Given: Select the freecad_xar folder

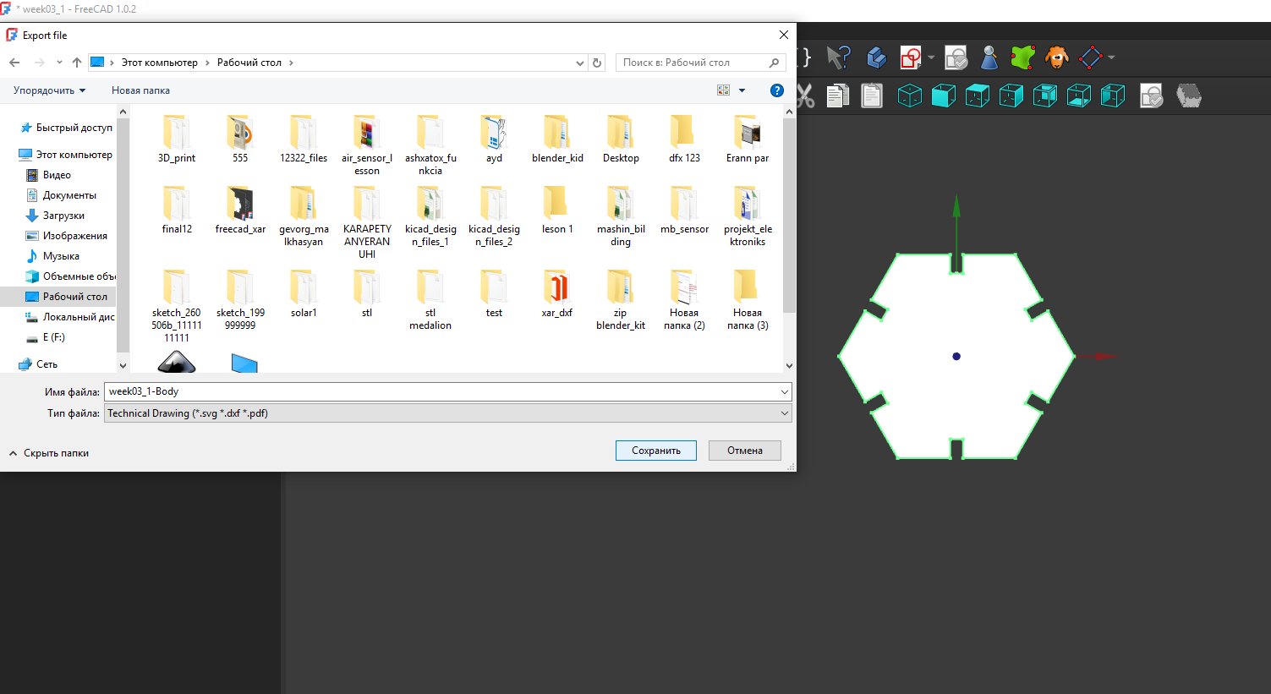Looking at the screenshot, I should pos(240,211).
